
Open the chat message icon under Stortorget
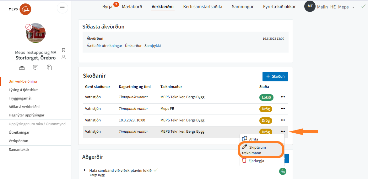coord(35,68)
